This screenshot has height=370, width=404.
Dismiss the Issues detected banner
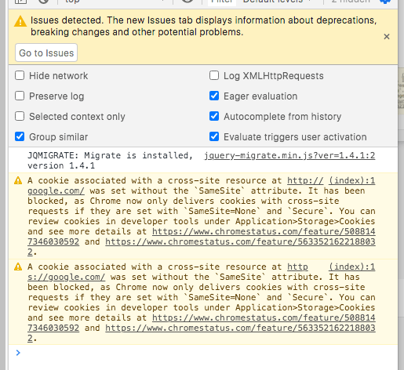point(387,37)
